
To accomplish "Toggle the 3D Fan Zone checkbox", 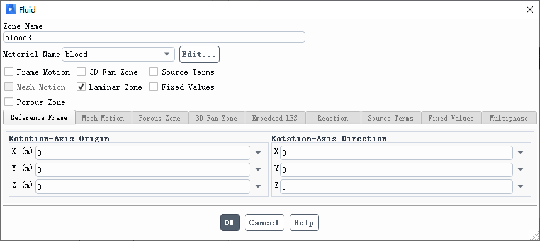I will click(x=81, y=72).
